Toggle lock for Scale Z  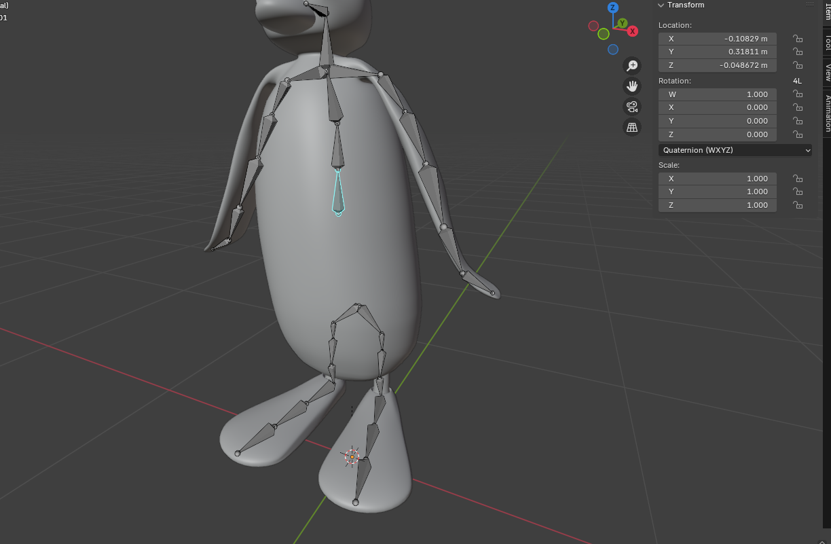(x=798, y=205)
